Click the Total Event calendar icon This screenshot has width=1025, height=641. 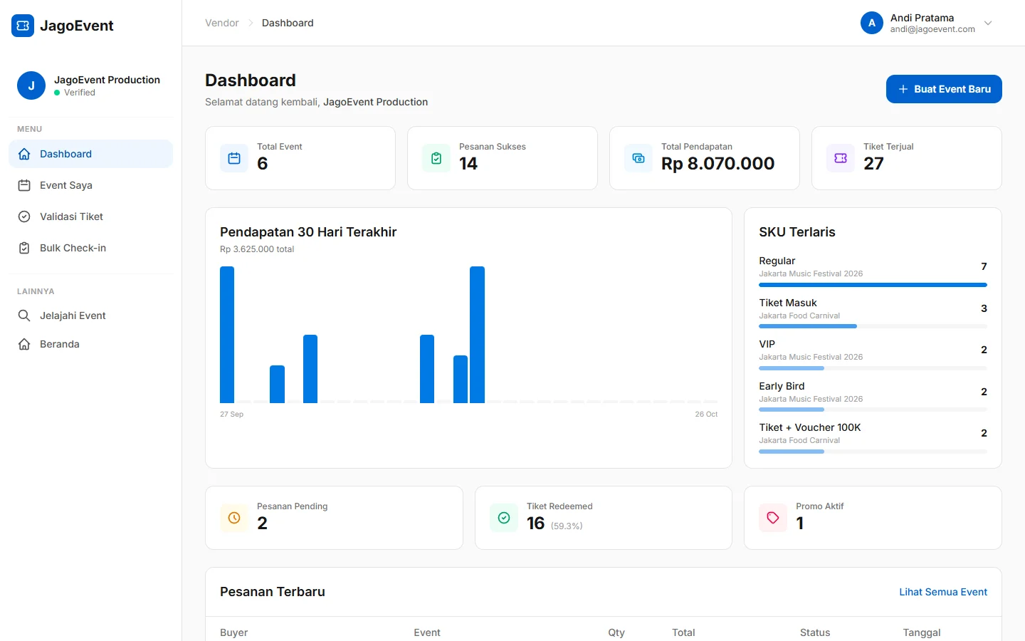click(x=234, y=158)
